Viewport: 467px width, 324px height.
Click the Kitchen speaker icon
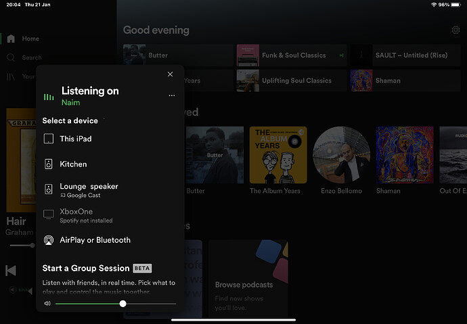click(x=49, y=164)
